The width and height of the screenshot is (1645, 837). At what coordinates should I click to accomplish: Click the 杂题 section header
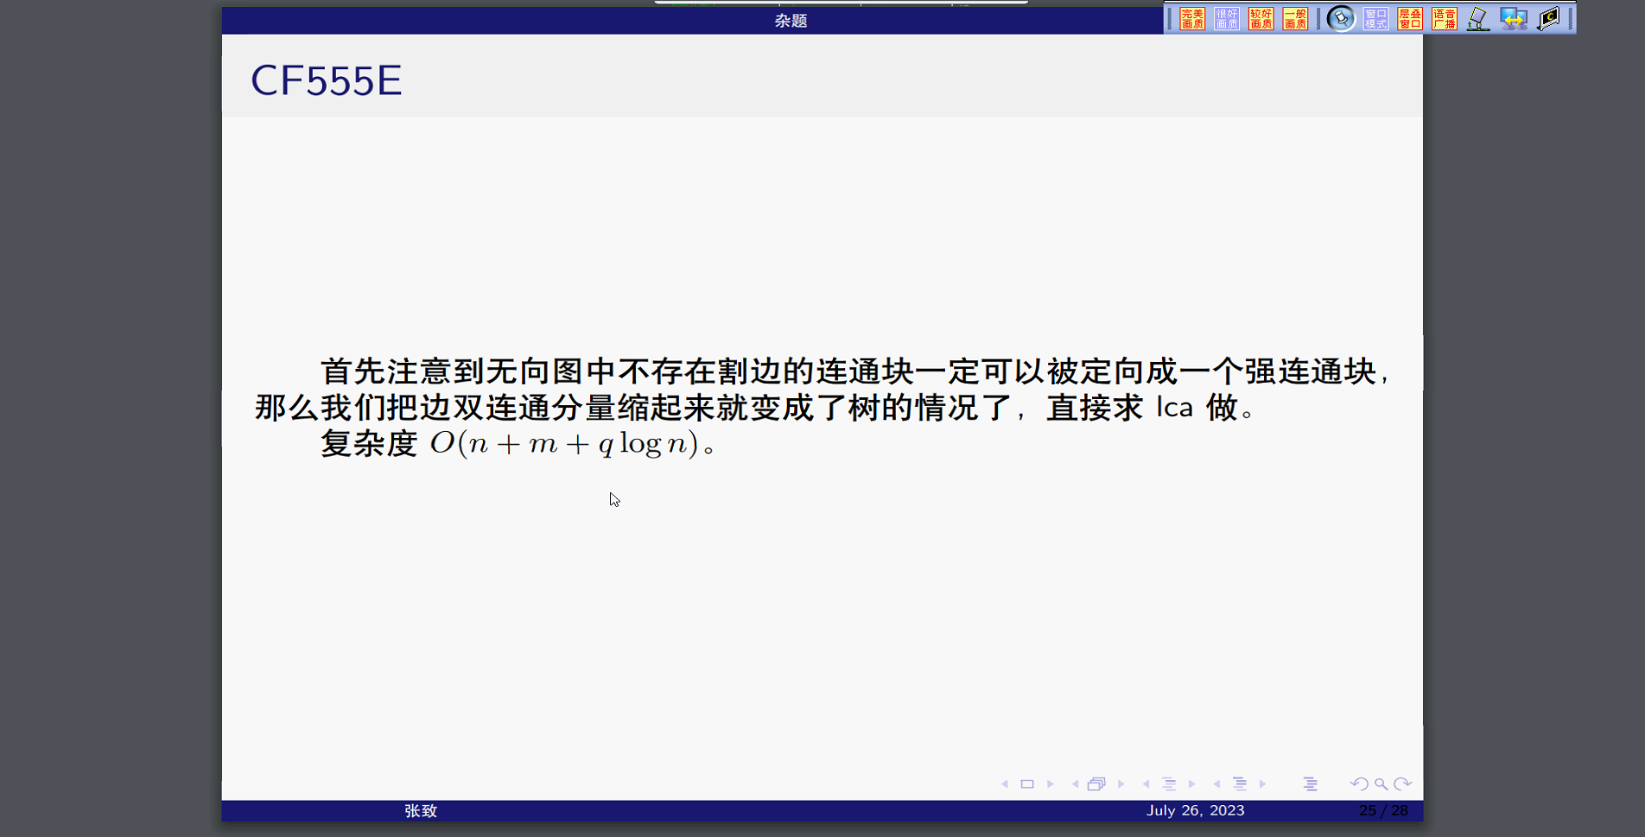coord(791,21)
